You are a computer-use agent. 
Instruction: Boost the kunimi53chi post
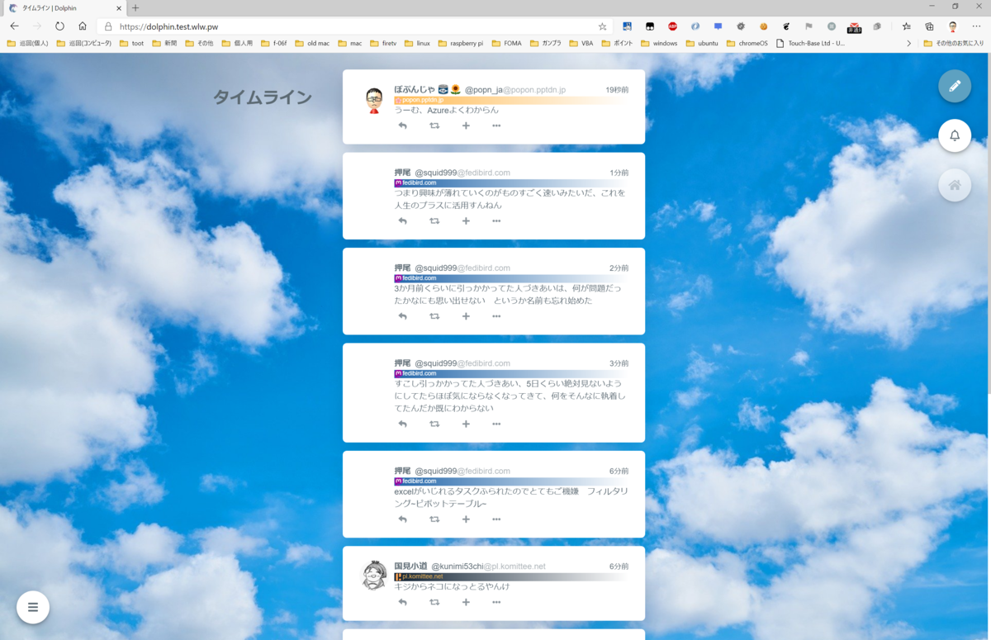pyautogui.click(x=434, y=602)
